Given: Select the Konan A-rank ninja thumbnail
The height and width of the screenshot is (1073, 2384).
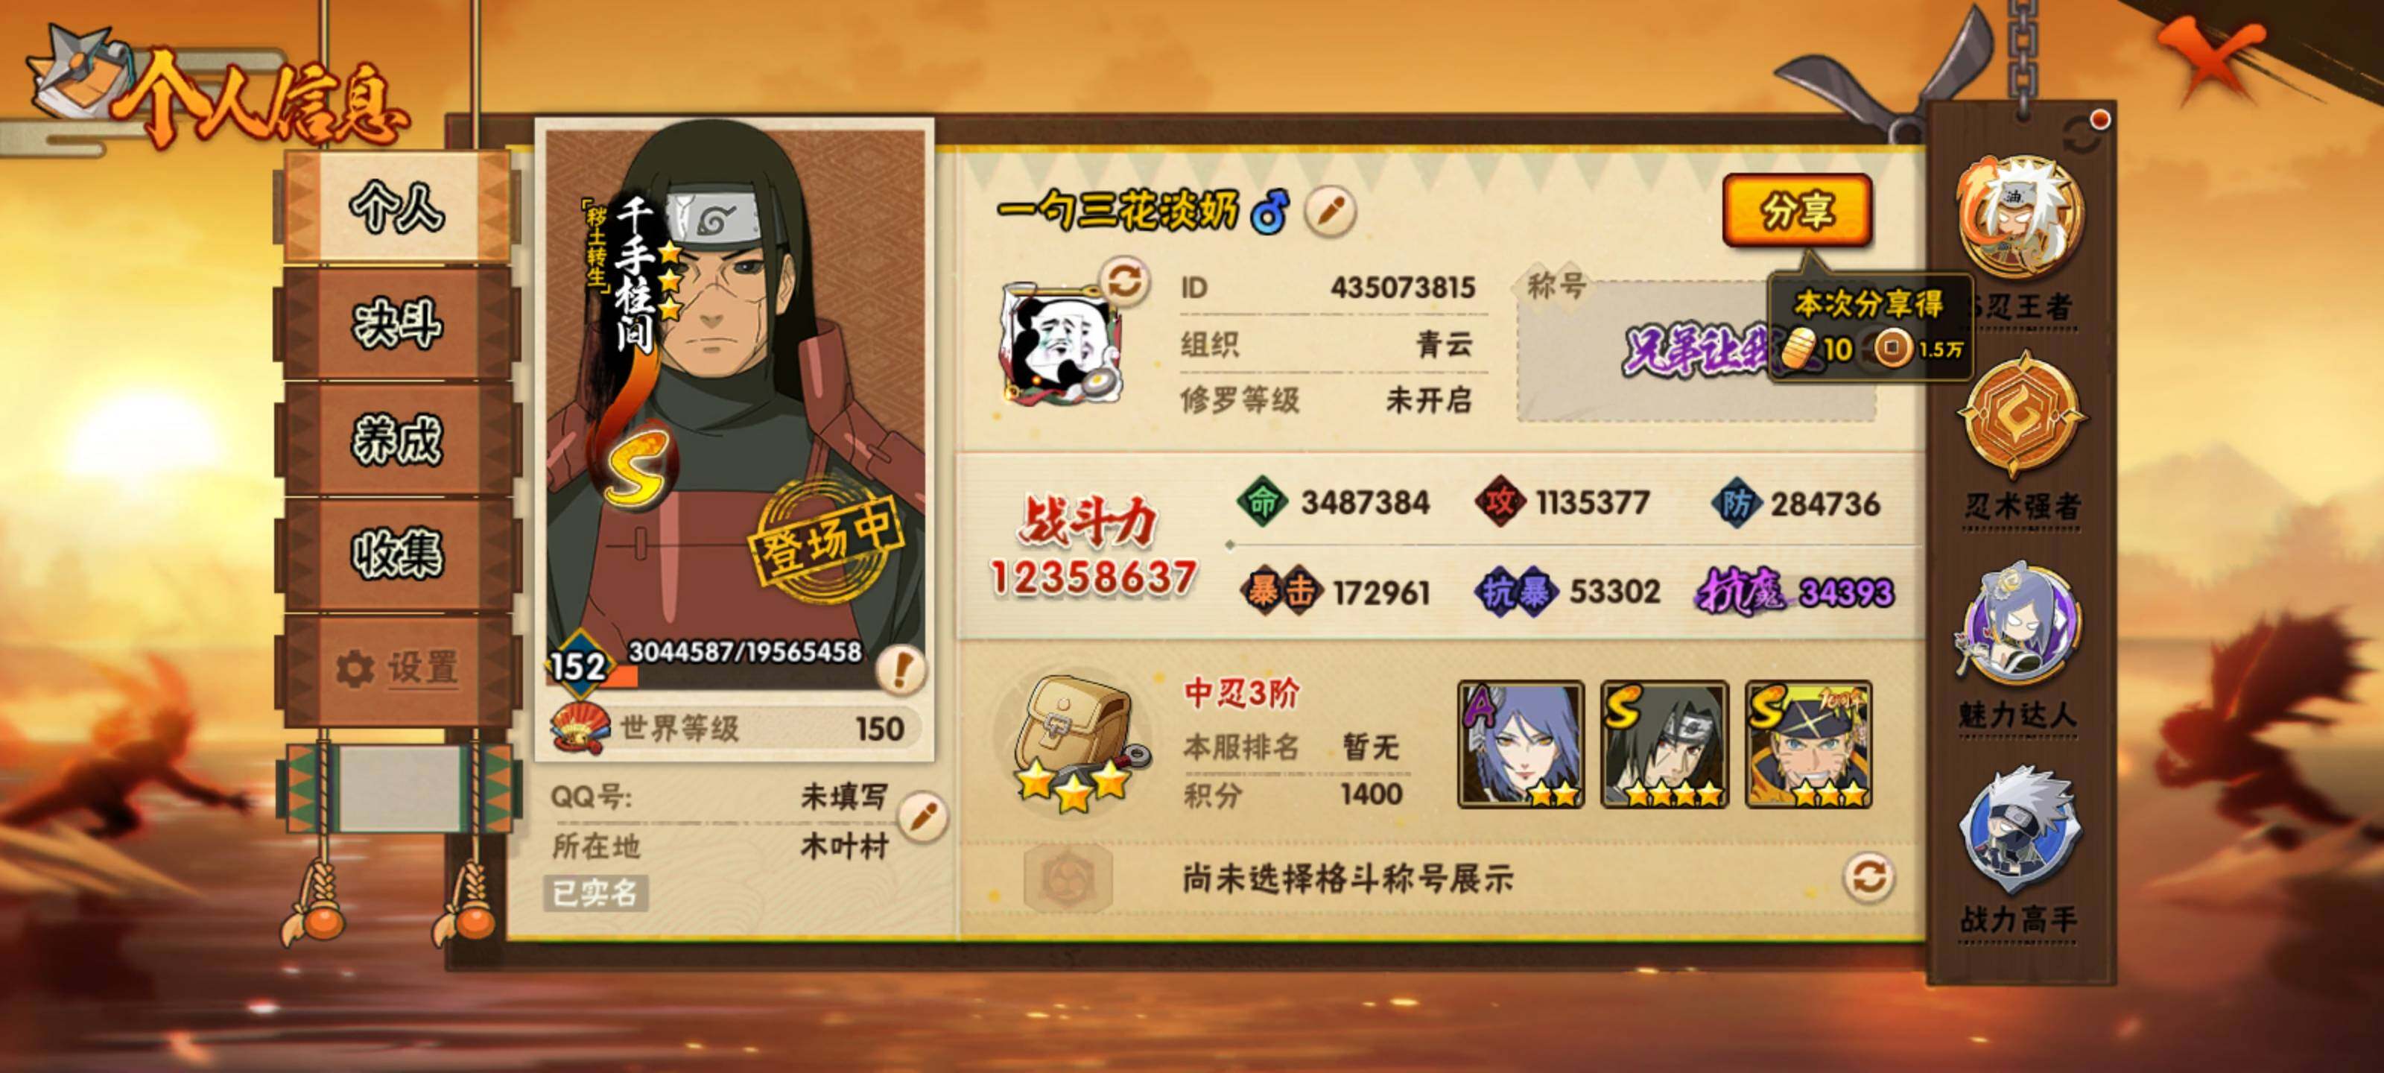Looking at the screenshot, I should (1521, 744).
